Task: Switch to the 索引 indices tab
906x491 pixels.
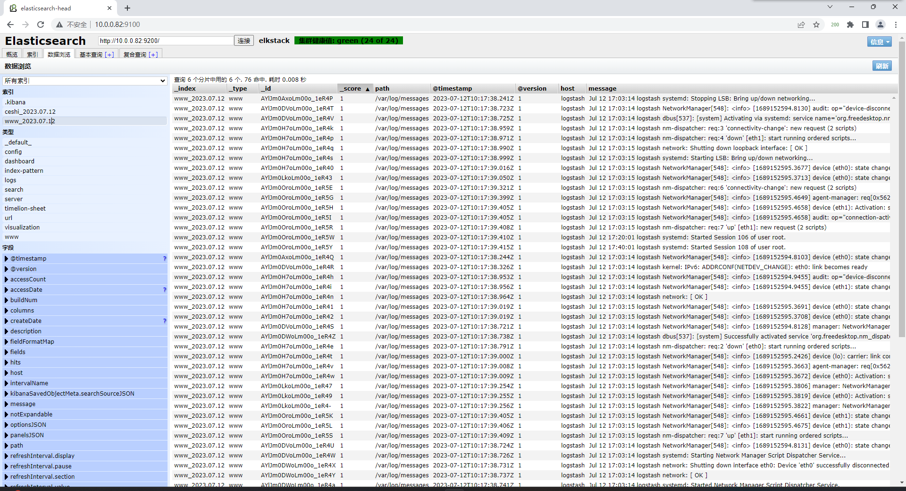Action: pos(32,54)
